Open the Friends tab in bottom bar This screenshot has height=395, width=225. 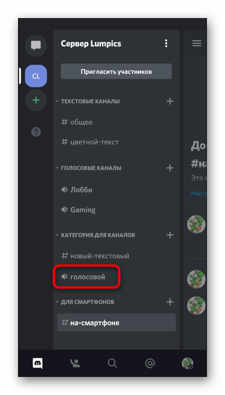coord(75,363)
